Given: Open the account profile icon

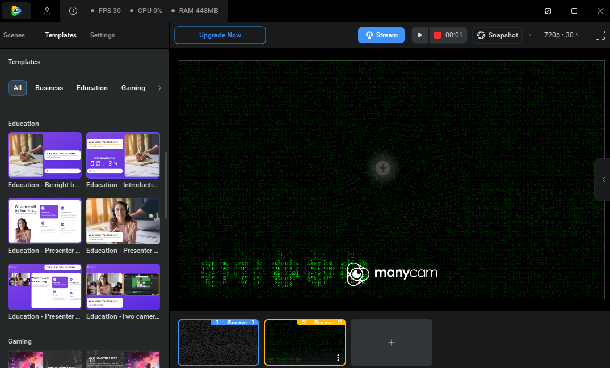Looking at the screenshot, I should coord(47,10).
